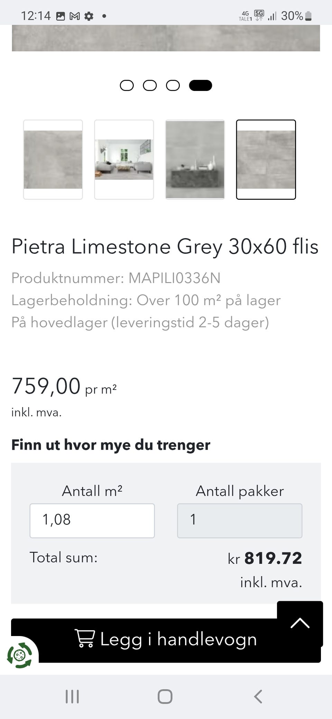Tap the Android recent apps icon
This screenshot has height=719, width=332.
[72, 697]
